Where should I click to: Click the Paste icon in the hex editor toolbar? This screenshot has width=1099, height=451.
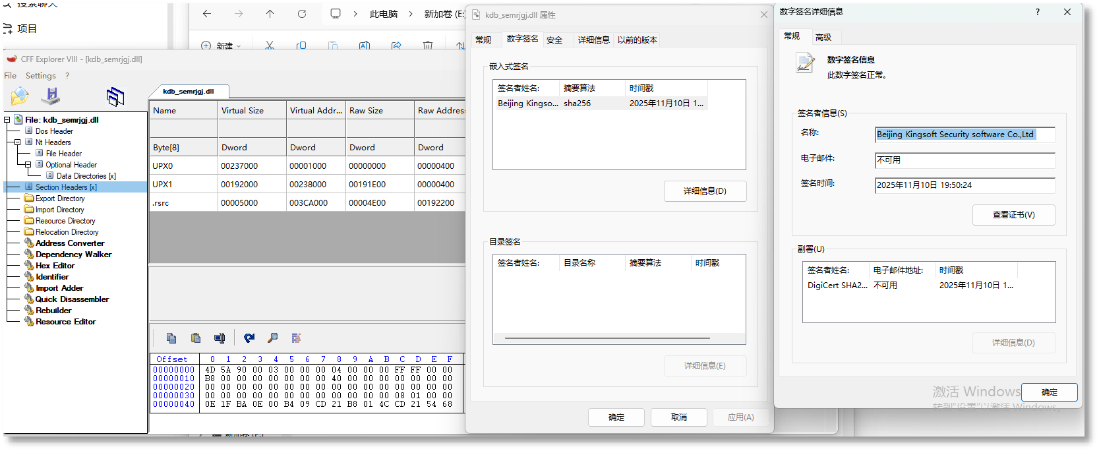196,338
